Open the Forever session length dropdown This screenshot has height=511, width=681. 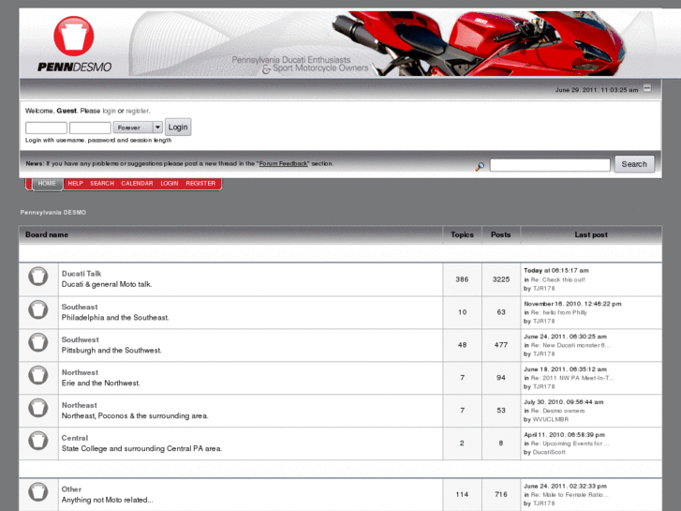[x=138, y=128]
